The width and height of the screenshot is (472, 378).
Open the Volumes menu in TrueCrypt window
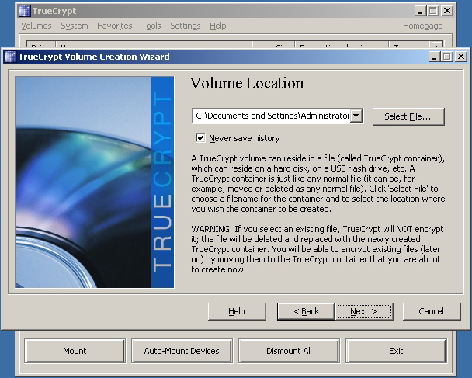36,26
